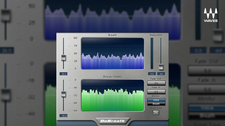This screenshot has width=225, height=126.
Task: Click the 100 mark on Breath scale
Action: [x=75, y=38]
